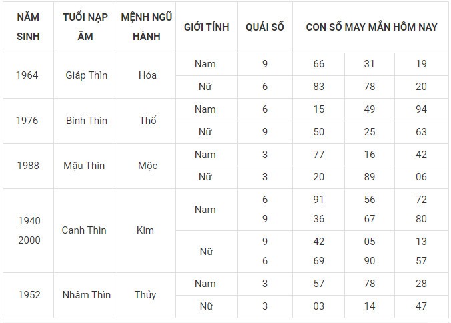Click the Thổ element cell
Image resolution: width=451 pixels, height=323 pixels.
tap(147, 121)
